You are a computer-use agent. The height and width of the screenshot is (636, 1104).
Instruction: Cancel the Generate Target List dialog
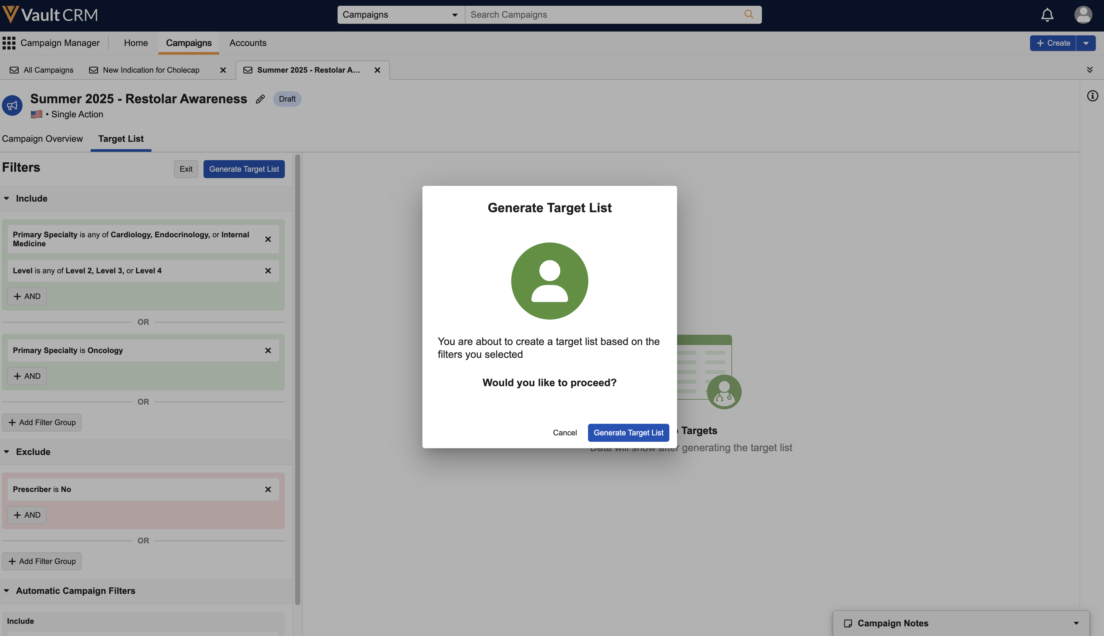(565, 432)
